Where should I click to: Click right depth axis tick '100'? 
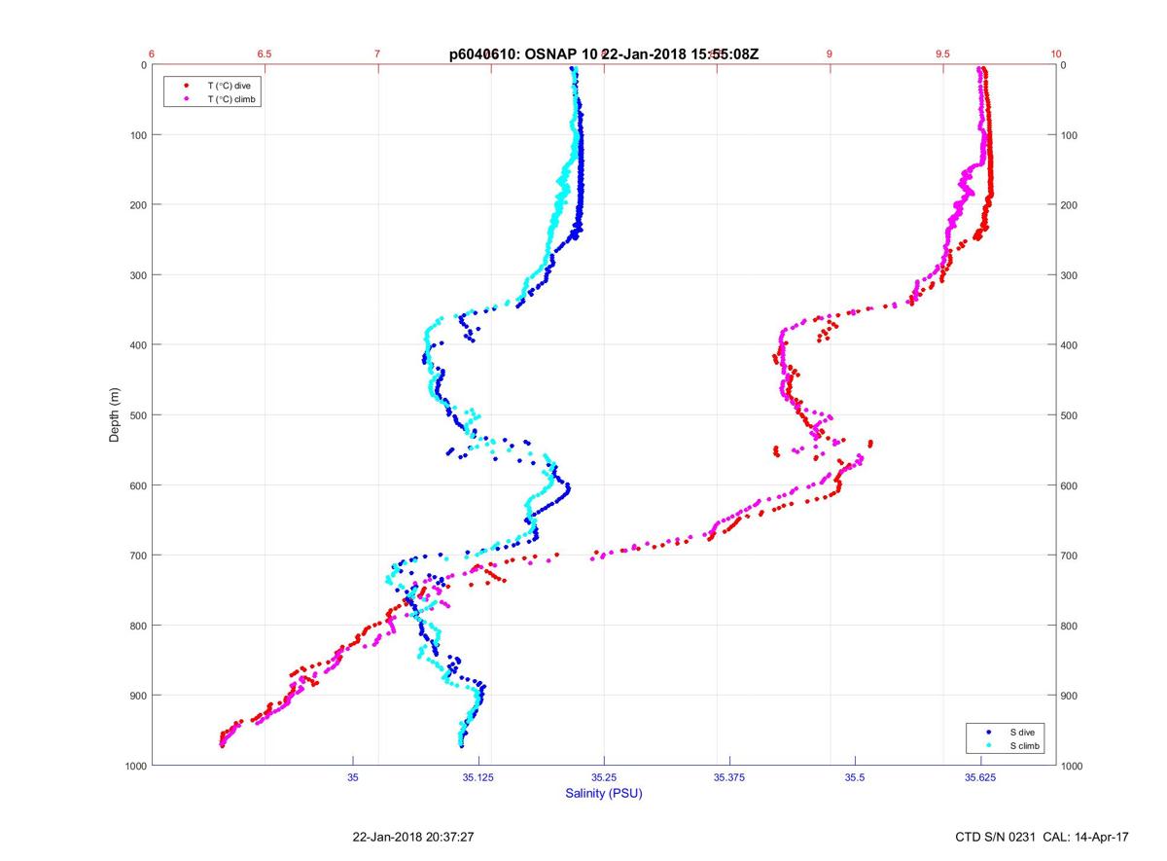(1070, 135)
